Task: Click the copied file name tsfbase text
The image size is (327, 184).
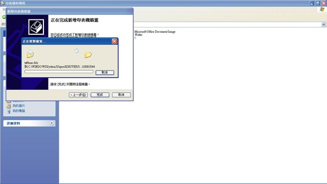Action: click(x=31, y=62)
